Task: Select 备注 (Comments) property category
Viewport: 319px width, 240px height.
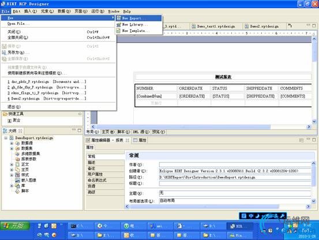Action: point(105,168)
